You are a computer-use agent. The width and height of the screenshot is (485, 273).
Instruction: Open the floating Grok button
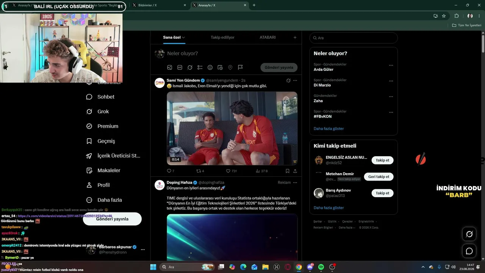coord(469,234)
